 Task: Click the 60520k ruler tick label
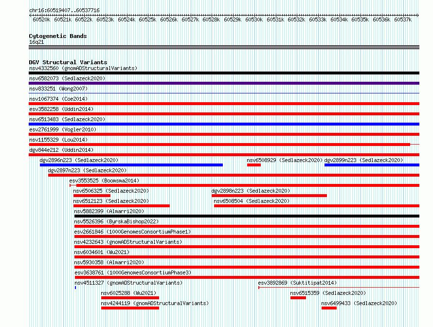[41, 19]
